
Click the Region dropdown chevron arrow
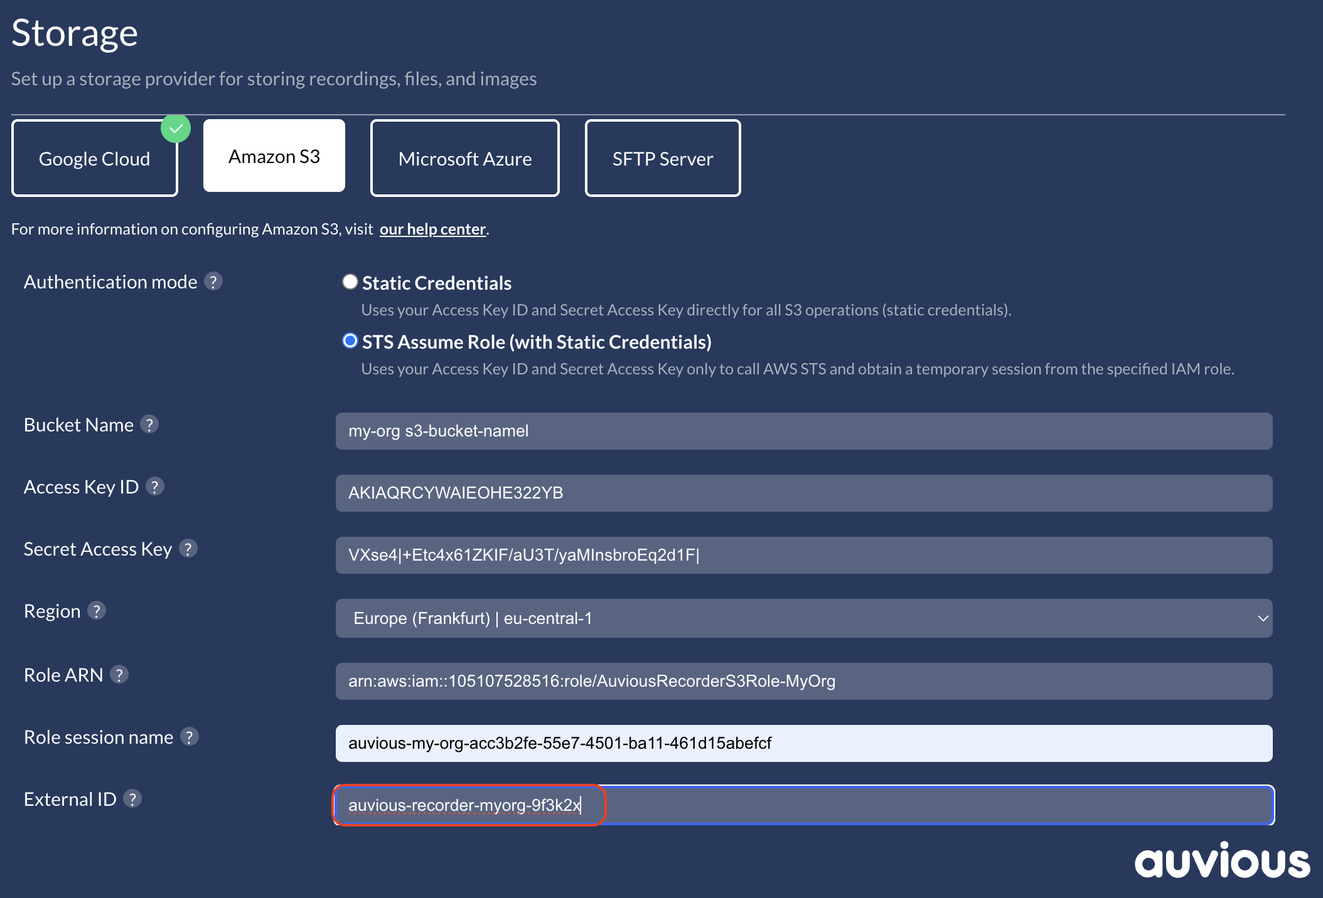tap(1263, 618)
